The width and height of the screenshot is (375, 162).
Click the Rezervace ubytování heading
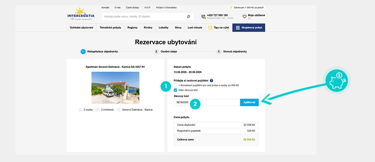click(166, 42)
